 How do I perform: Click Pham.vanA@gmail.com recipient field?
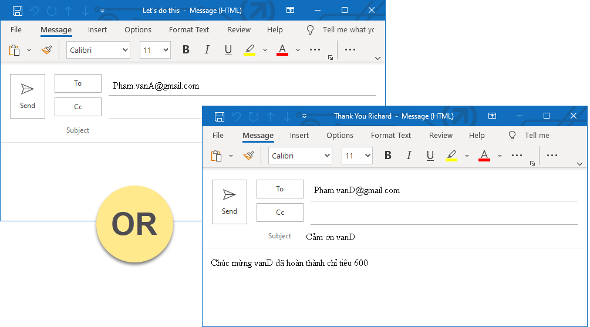(x=242, y=86)
